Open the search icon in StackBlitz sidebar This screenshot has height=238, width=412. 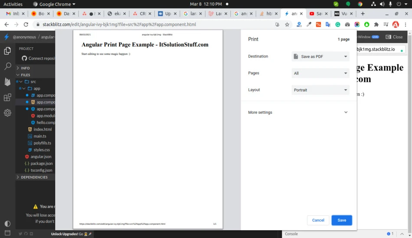coord(8,66)
